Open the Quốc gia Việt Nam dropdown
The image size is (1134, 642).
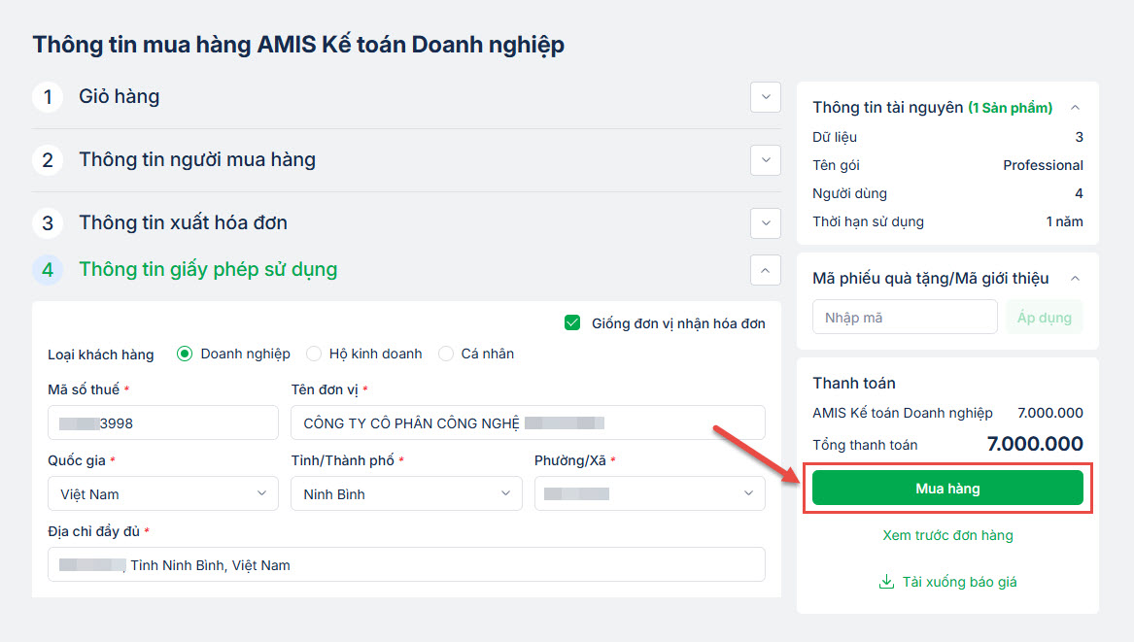pyautogui.click(x=162, y=493)
